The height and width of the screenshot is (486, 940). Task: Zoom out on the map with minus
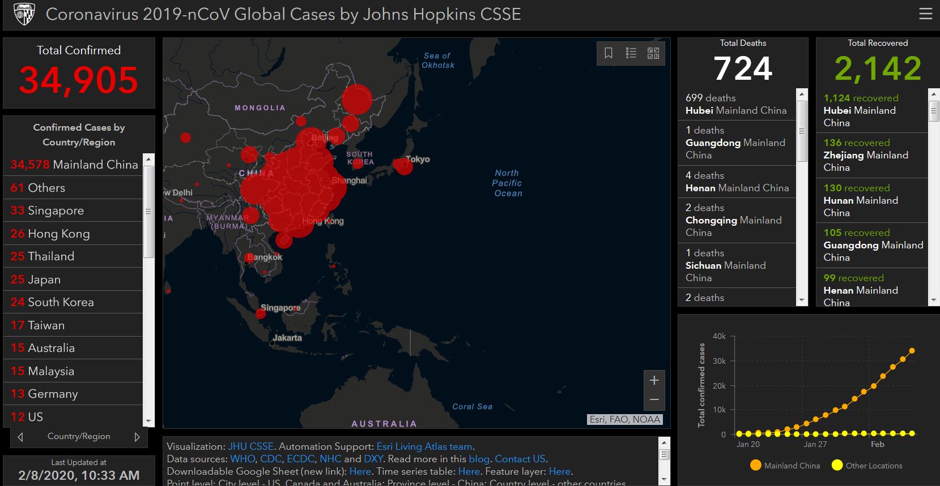[x=654, y=400]
